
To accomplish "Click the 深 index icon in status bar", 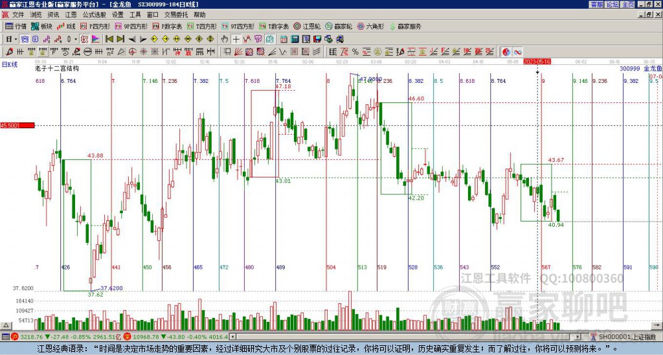I will (x=128, y=337).
